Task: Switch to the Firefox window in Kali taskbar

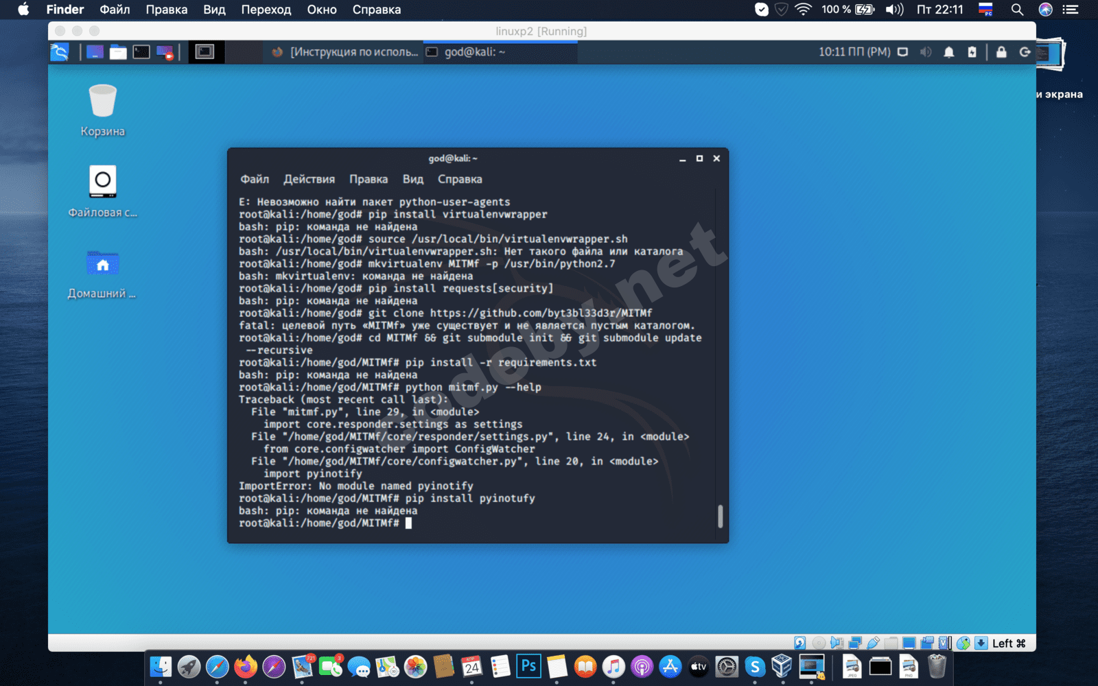Action: [344, 52]
